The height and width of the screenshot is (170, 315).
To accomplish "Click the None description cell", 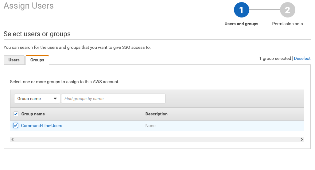I will coord(150,126).
